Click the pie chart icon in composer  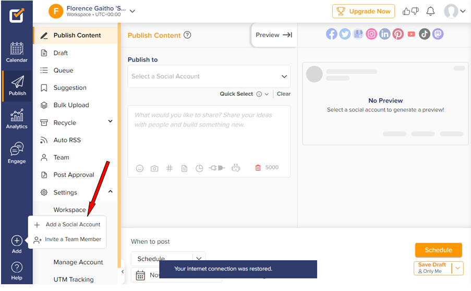coord(199,168)
